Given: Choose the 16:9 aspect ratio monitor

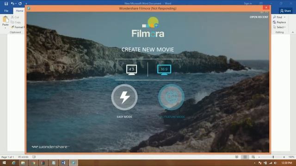Looking at the screenshot, I should coord(164,70).
